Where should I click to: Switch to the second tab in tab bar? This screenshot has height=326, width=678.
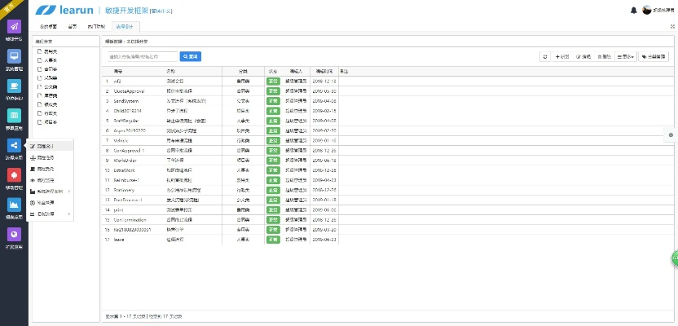(x=72, y=26)
